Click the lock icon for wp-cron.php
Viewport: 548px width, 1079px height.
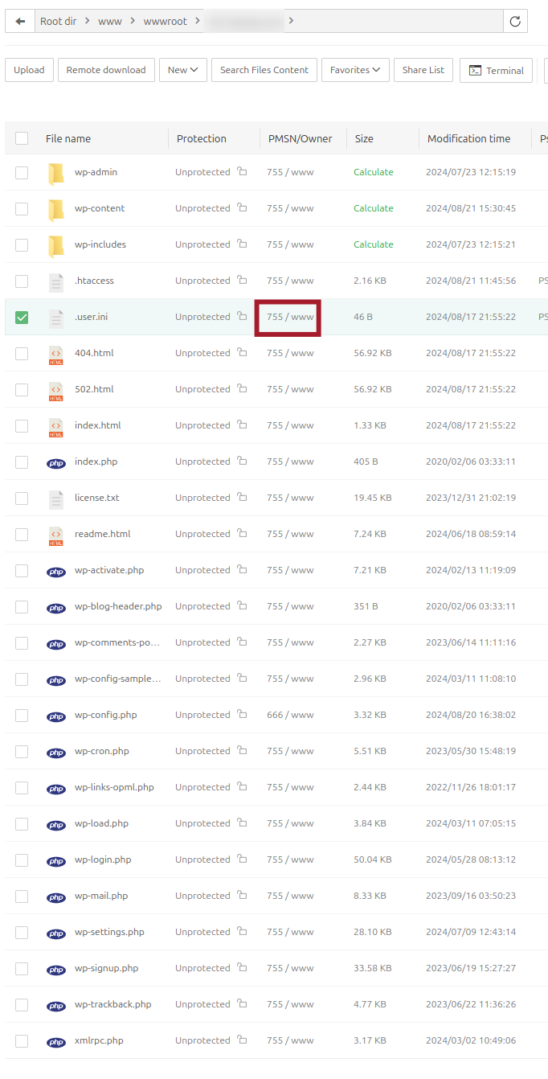(242, 751)
